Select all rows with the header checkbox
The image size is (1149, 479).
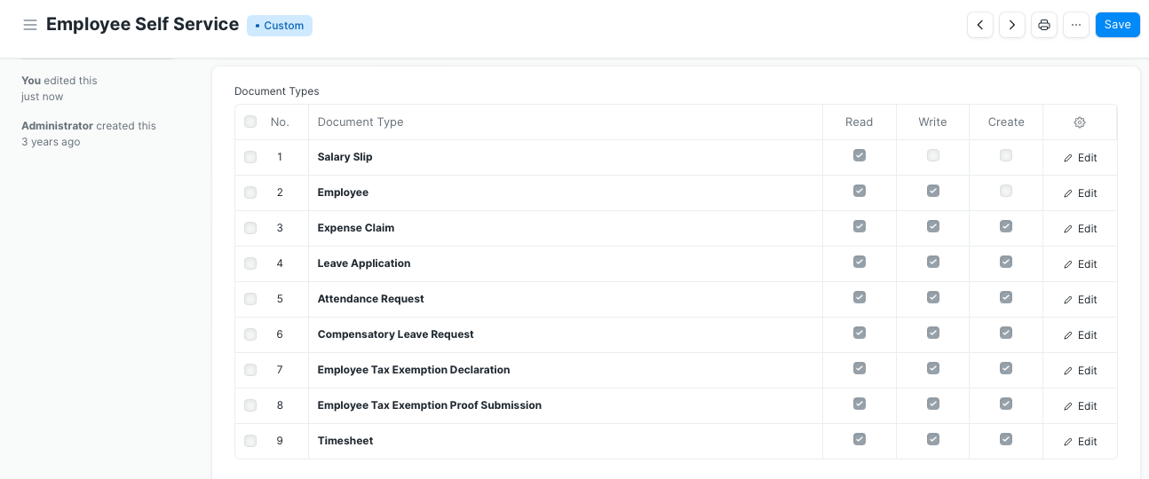pos(250,122)
